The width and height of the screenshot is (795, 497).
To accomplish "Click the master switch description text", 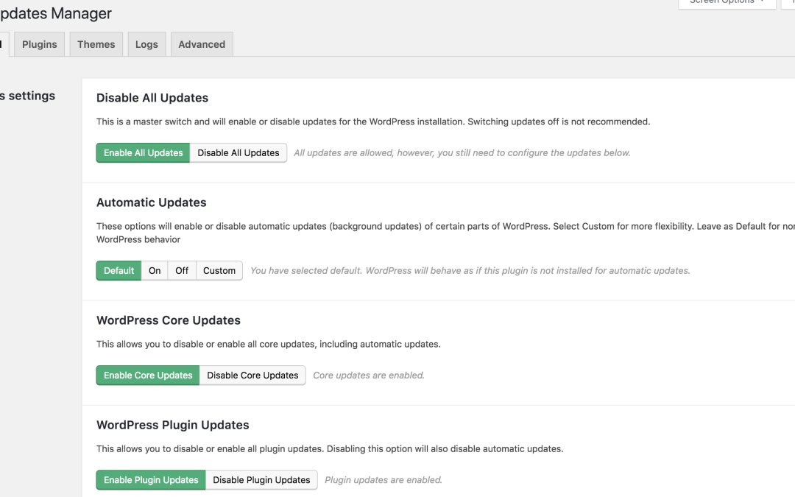I will 373,121.
